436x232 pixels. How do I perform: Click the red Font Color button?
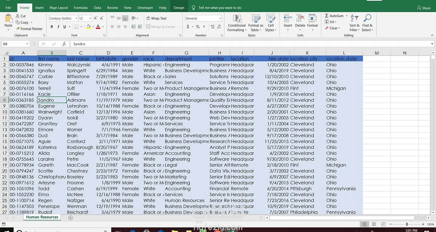(x=98, y=27)
